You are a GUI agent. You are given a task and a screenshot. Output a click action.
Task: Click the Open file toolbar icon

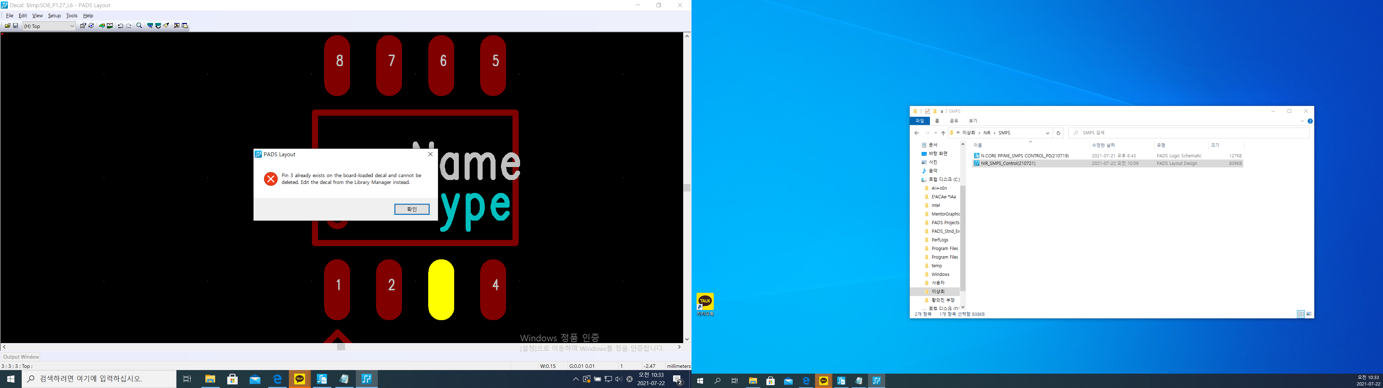(8, 26)
